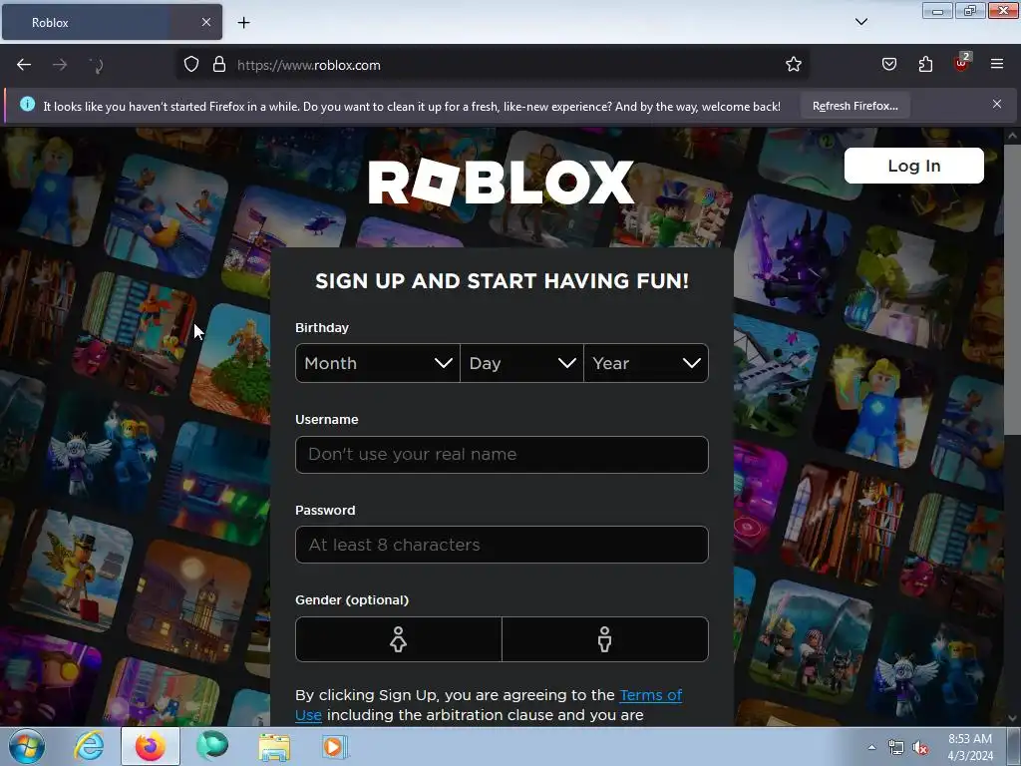The width and height of the screenshot is (1021, 766).
Task: Show hidden system tray icons
Action: click(871, 747)
